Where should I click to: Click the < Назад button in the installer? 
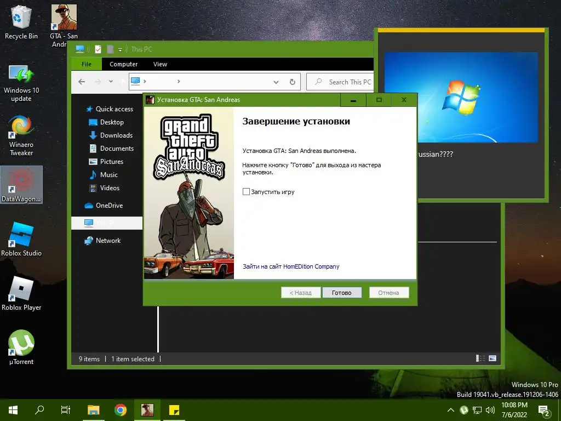(301, 293)
